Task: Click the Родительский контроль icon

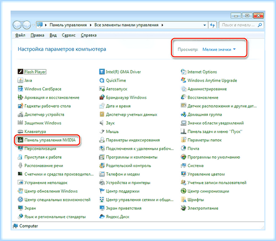Action: click(x=102, y=165)
